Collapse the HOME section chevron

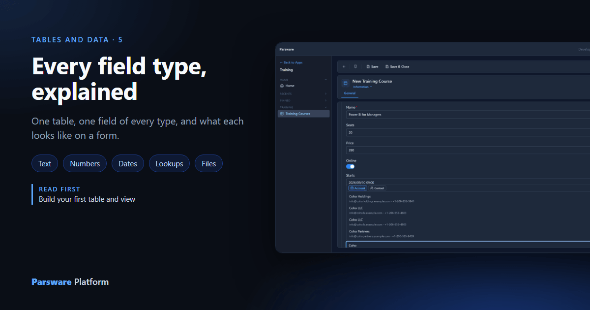(x=325, y=79)
